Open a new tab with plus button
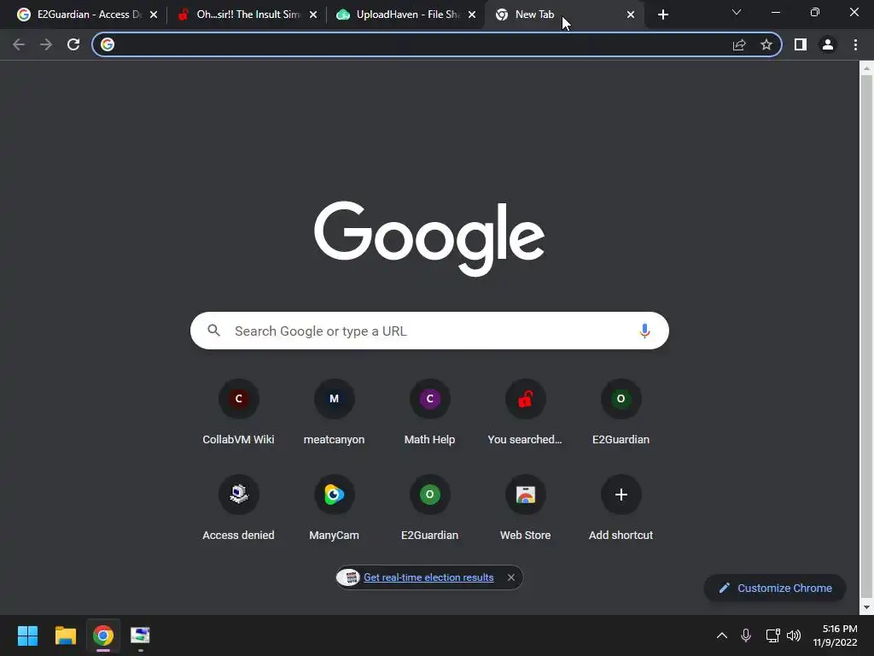 pos(662,15)
